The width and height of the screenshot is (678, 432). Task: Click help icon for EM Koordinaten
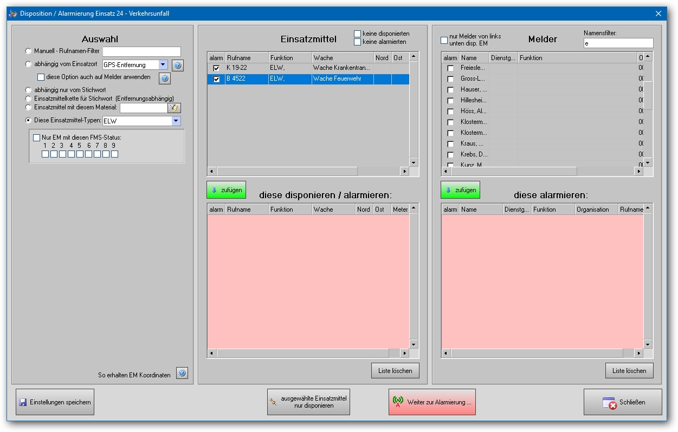pyautogui.click(x=182, y=374)
